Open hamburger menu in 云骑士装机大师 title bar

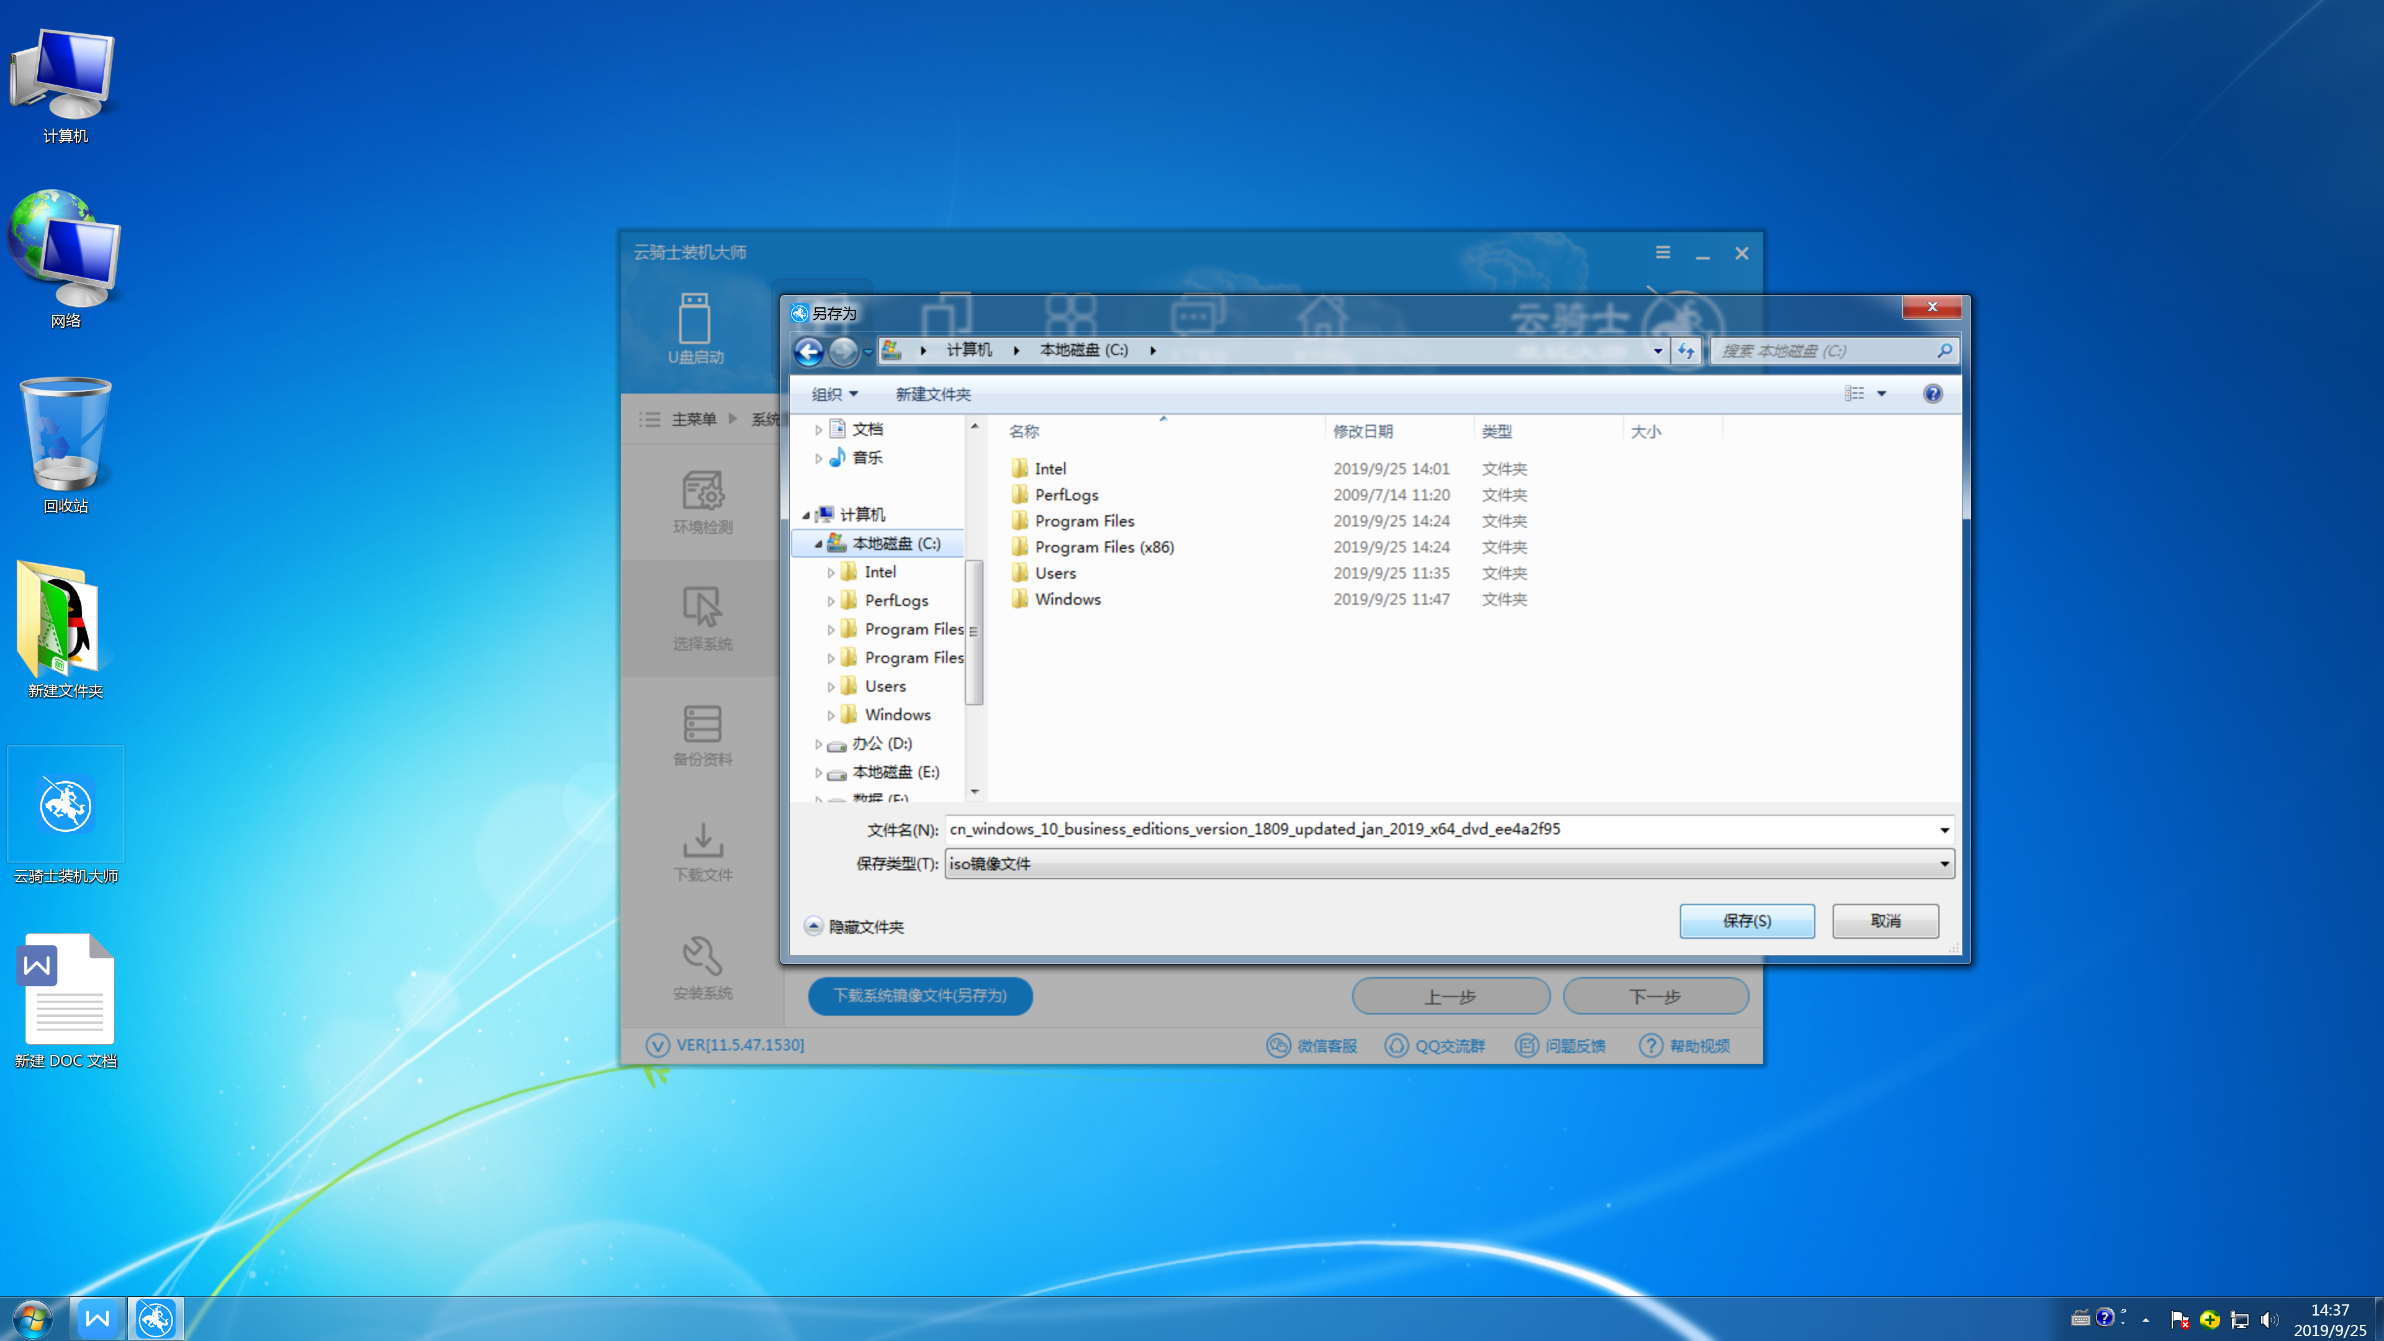click(x=1663, y=253)
